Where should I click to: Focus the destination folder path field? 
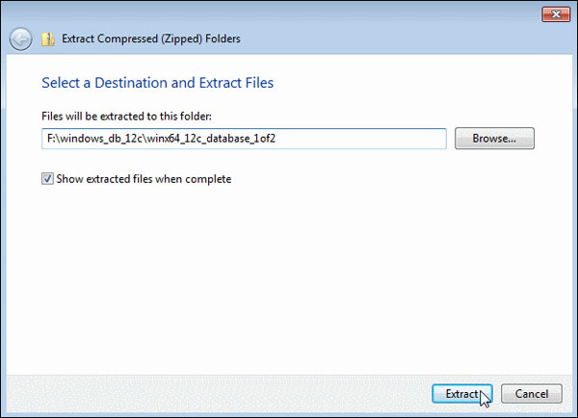[245, 139]
